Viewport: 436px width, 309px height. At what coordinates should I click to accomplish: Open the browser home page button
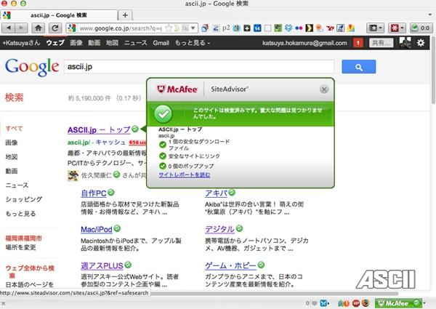tap(39, 28)
